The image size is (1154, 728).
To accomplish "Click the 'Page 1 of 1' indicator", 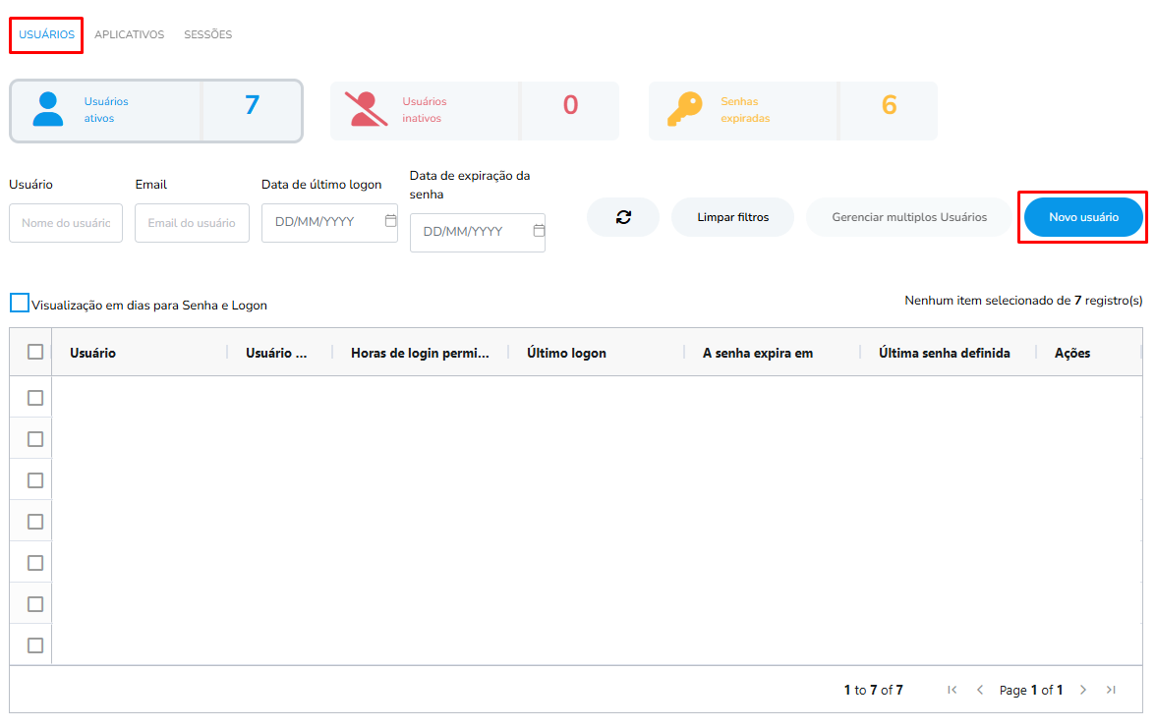I will click(x=1030, y=690).
